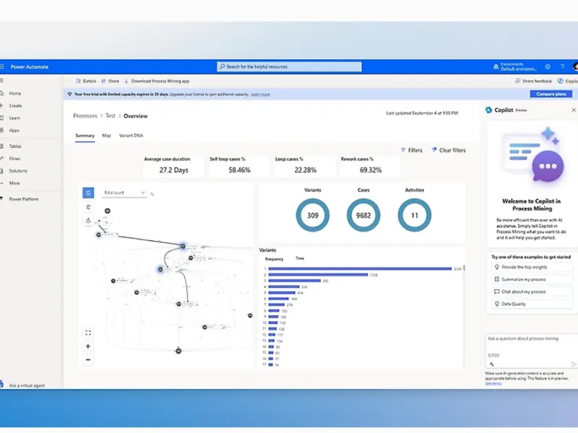Screen dimensions: 578x433
Task: Open the Environments picker in the header
Action: click(x=516, y=66)
